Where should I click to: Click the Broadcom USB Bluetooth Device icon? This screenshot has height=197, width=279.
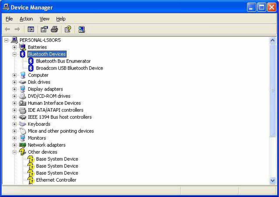point(31,68)
